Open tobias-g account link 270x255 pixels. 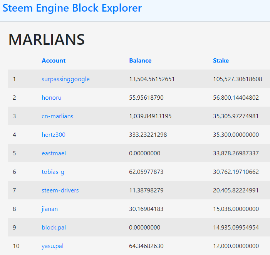pyautogui.click(x=53, y=172)
